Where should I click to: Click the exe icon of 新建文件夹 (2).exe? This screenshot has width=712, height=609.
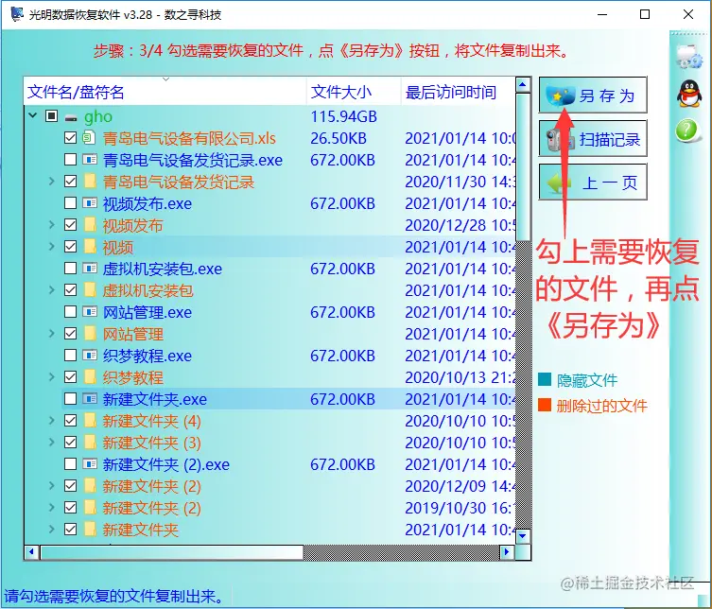coord(90,464)
